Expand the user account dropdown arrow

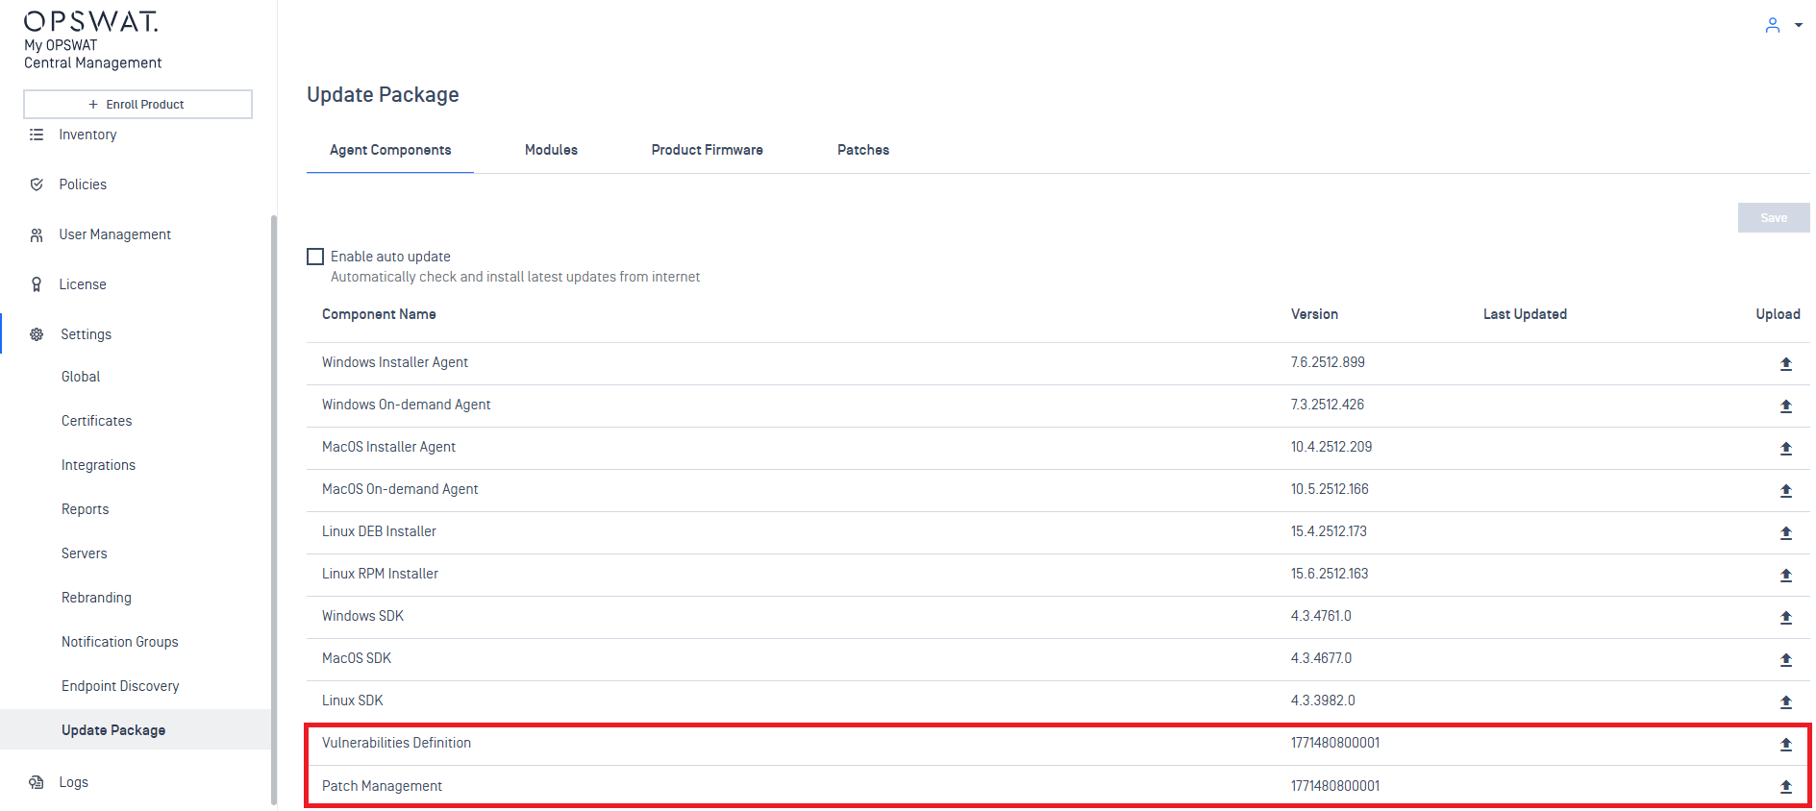[1798, 26]
